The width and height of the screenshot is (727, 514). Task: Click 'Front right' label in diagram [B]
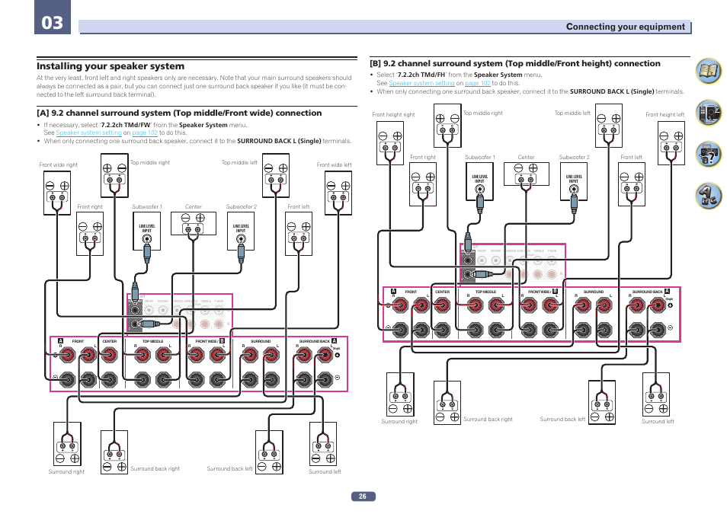(422, 157)
